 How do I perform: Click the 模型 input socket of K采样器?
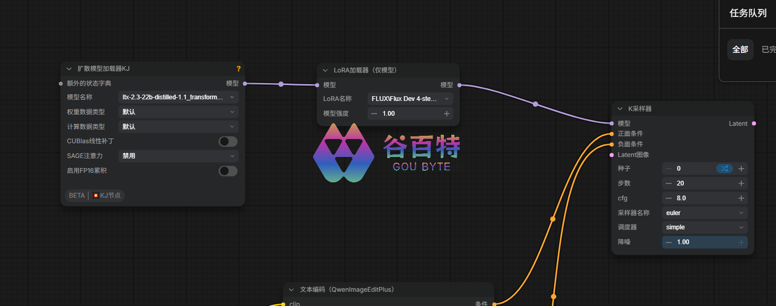tap(612, 123)
